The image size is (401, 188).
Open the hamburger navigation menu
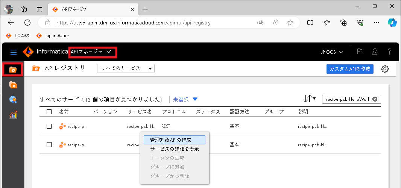pyautogui.click(x=13, y=52)
